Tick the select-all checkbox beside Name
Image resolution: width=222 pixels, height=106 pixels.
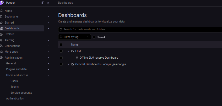pyautogui.click(x=61, y=45)
